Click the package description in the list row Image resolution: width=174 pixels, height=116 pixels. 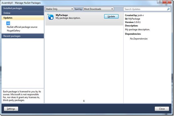click(x=68, y=18)
